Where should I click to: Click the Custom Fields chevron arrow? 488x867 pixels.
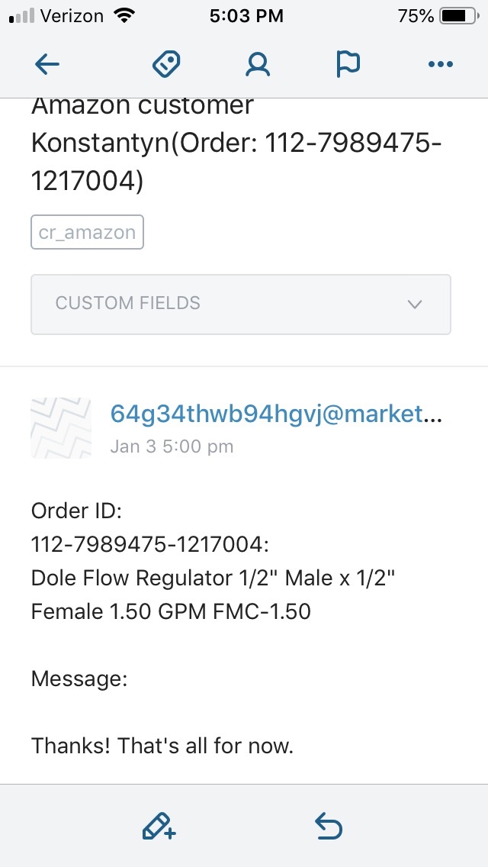click(x=415, y=304)
